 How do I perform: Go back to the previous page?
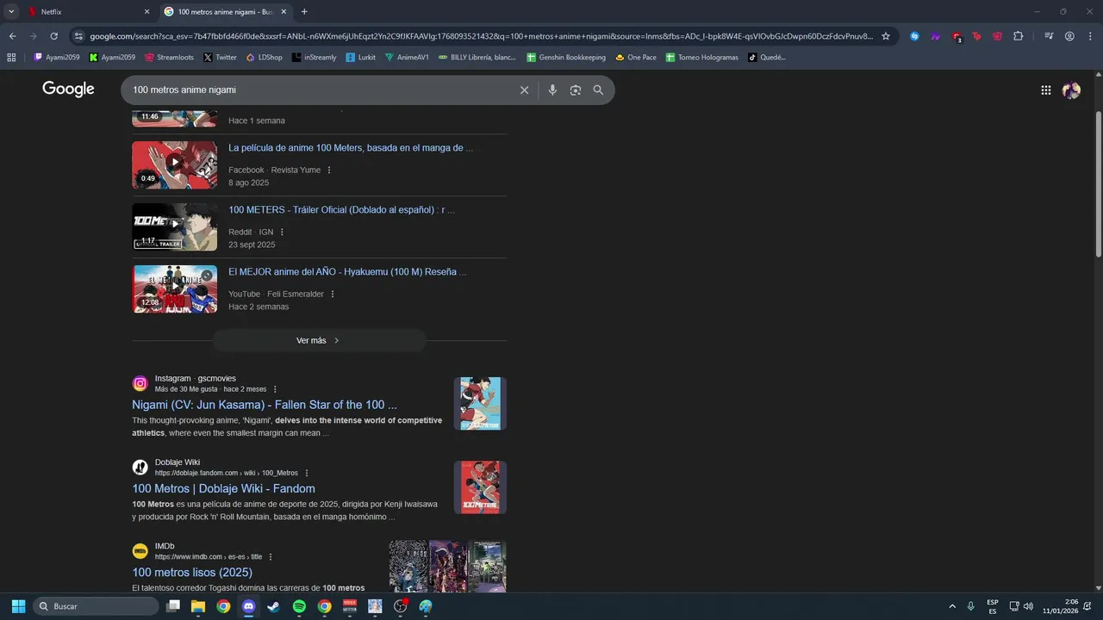12,36
